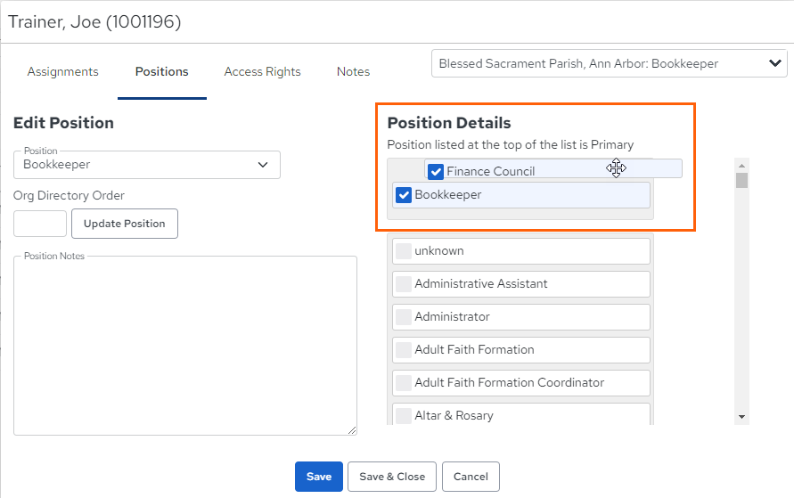Expand the Blessed Sacrament Parish assignment dropdown
The width and height of the screenshot is (794, 498).
(610, 63)
